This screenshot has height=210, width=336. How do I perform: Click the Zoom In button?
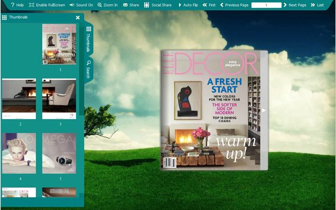[108, 5]
